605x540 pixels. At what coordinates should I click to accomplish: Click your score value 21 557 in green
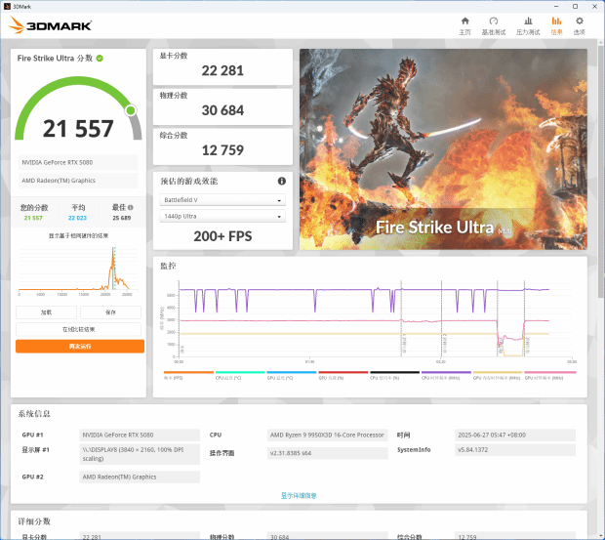[33, 218]
